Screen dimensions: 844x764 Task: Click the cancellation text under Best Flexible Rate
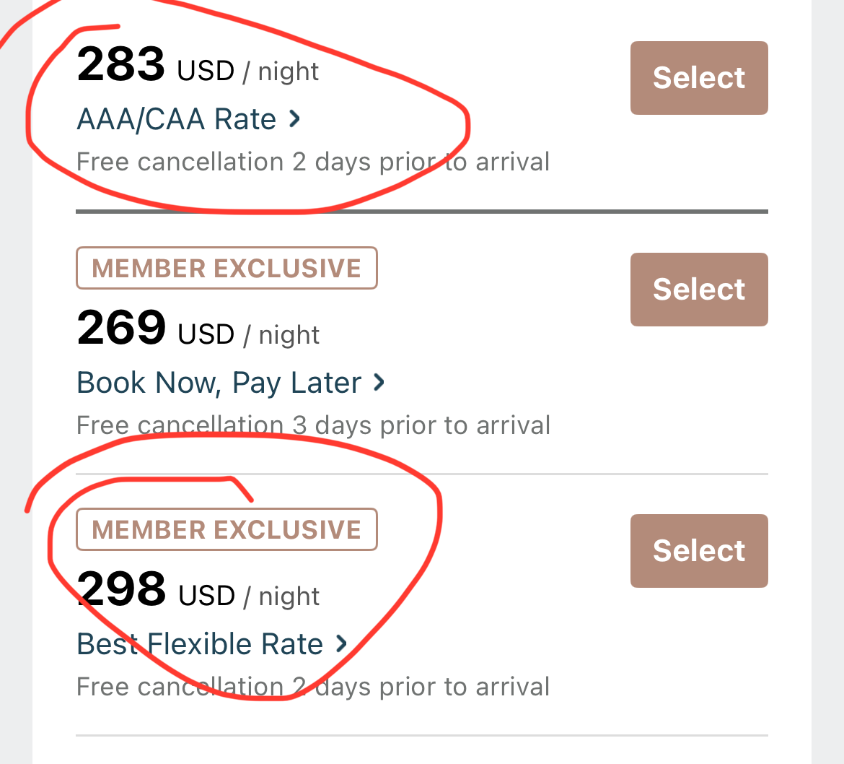tap(313, 687)
